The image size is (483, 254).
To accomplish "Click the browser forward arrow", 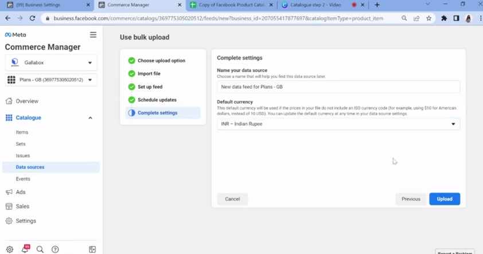I will 20,18.
